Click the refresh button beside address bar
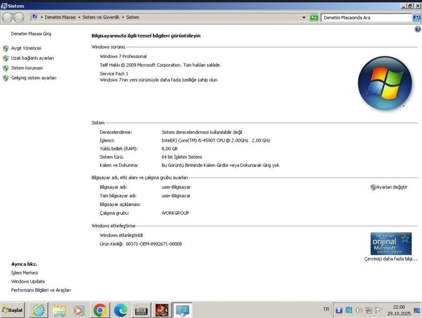Image resolution: width=422 pixels, height=318 pixels. (x=314, y=17)
